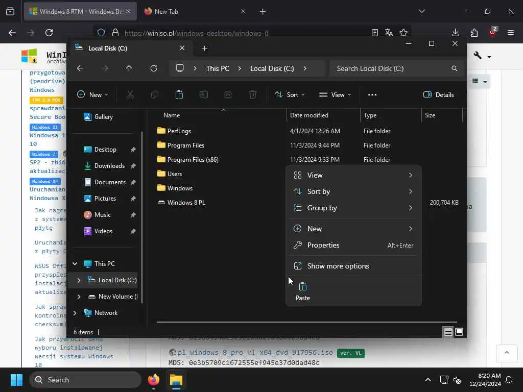Open Firefox extensions puzzle icon
Image resolution: width=523 pixels, height=392 pixels.
474,33
